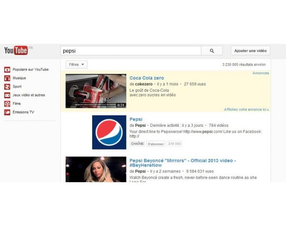Open the Filtres dropdown
Image resolution: width=286 pixels, height=226 pixels.
[x=77, y=65]
